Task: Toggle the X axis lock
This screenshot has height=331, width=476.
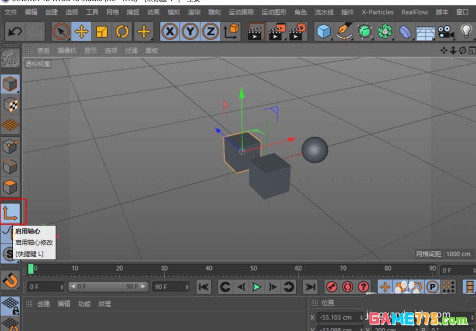Action: click(x=170, y=31)
